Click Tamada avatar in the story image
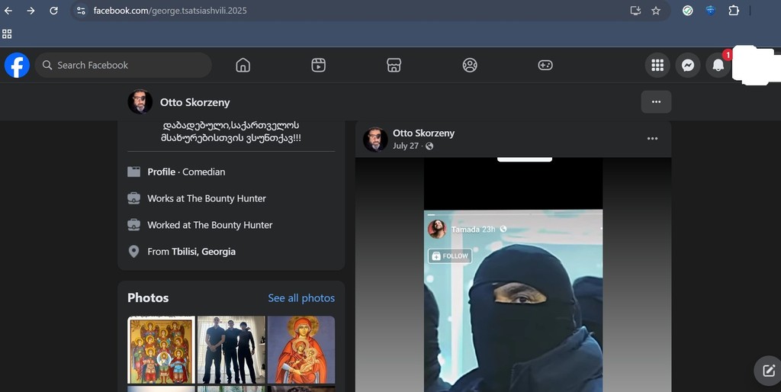 point(437,229)
